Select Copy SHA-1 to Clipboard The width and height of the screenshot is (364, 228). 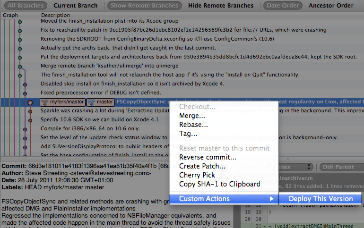(219, 184)
